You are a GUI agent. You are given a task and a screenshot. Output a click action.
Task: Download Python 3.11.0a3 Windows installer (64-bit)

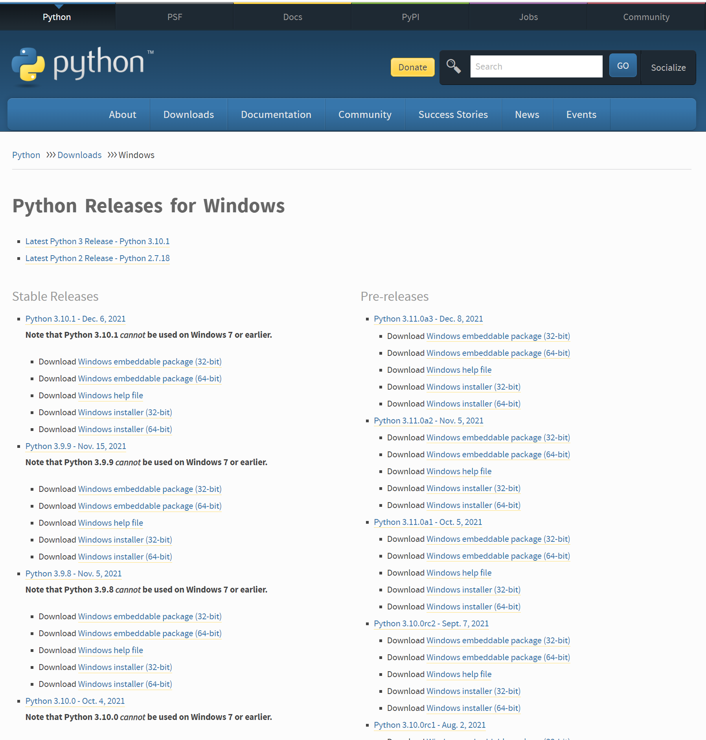[x=473, y=404]
